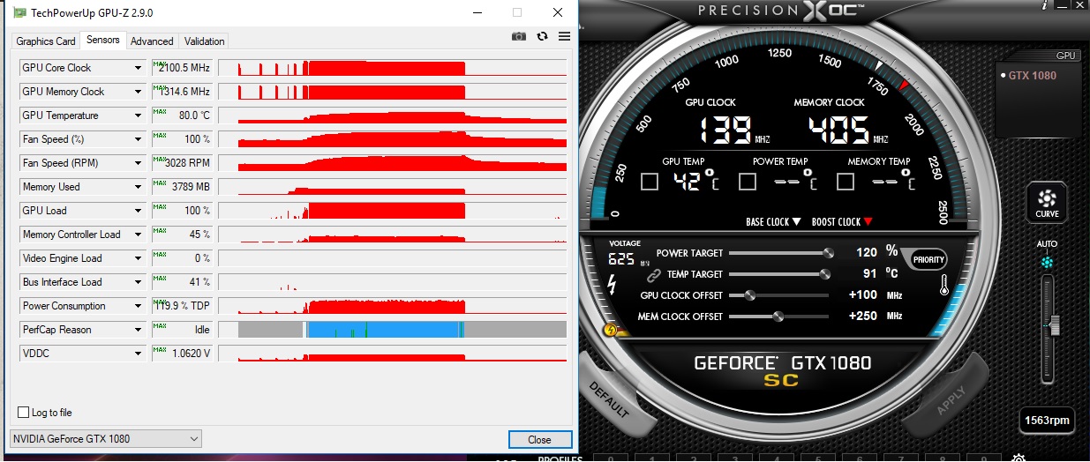1090x462 pixels.
Task: Open Memory Used sensor dropdown
Action: click(138, 187)
